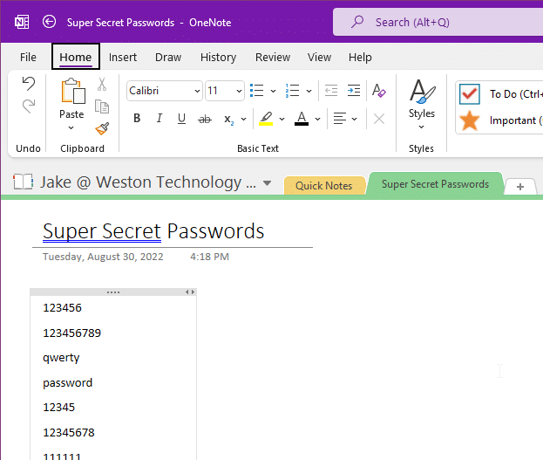Expand the highlight color dropdown arrow

coord(282,120)
